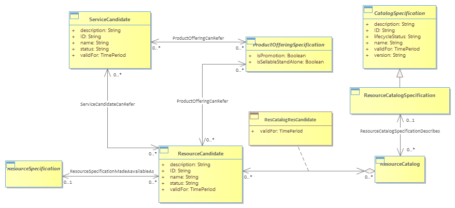Click "status: String" in ServiceCandidate

coord(95,49)
